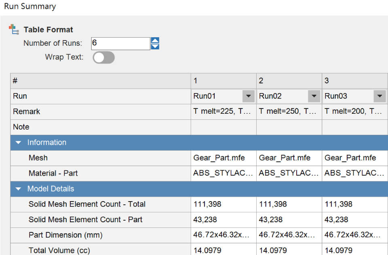
Task: Select column 2 header
Action: [x=289, y=81]
